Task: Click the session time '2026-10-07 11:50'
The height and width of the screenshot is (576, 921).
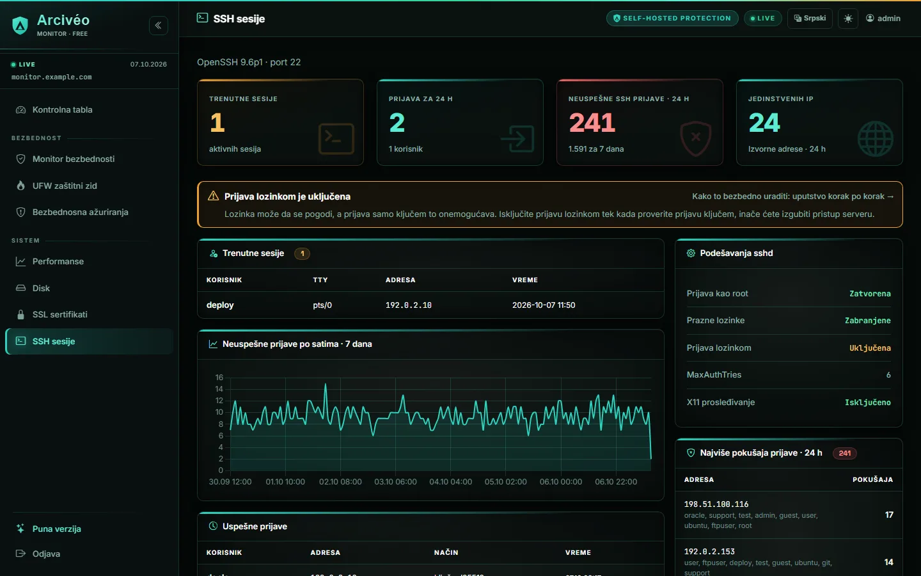Action: (x=544, y=305)
